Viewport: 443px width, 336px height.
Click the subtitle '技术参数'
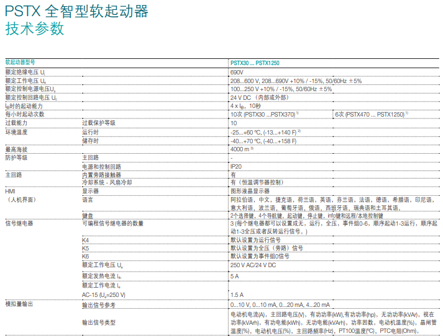pos(35,29)
